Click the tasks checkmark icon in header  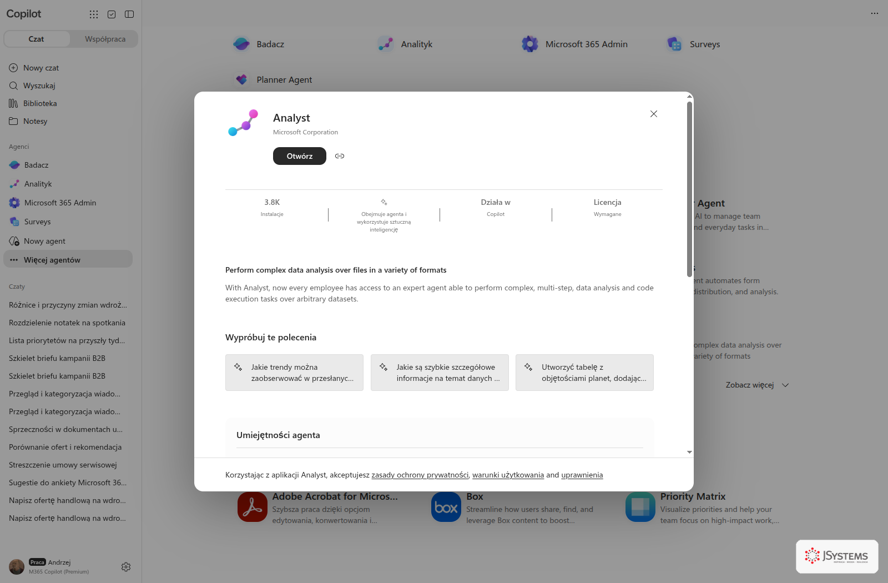tap(112, 14)
